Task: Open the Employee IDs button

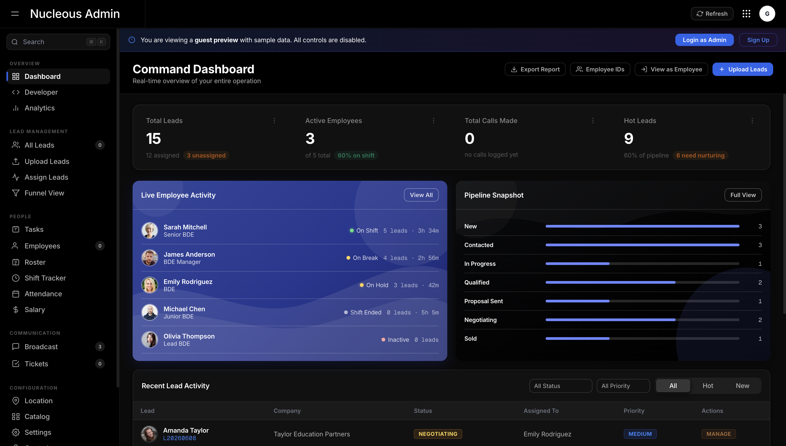Action: pos(600,69)
